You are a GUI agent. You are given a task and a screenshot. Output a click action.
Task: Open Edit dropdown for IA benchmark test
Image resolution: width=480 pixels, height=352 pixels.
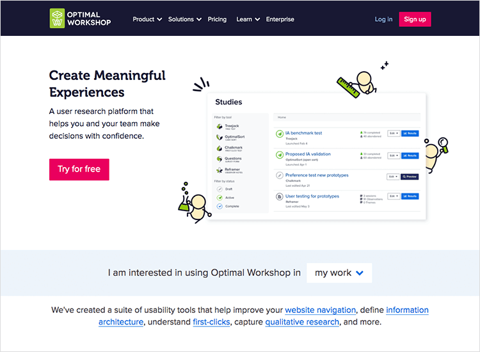pyautogui.click(x=394, y=134)
